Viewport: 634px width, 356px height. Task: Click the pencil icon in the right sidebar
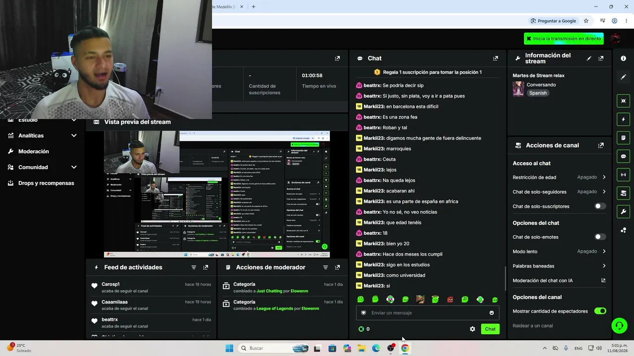(623, 77)
